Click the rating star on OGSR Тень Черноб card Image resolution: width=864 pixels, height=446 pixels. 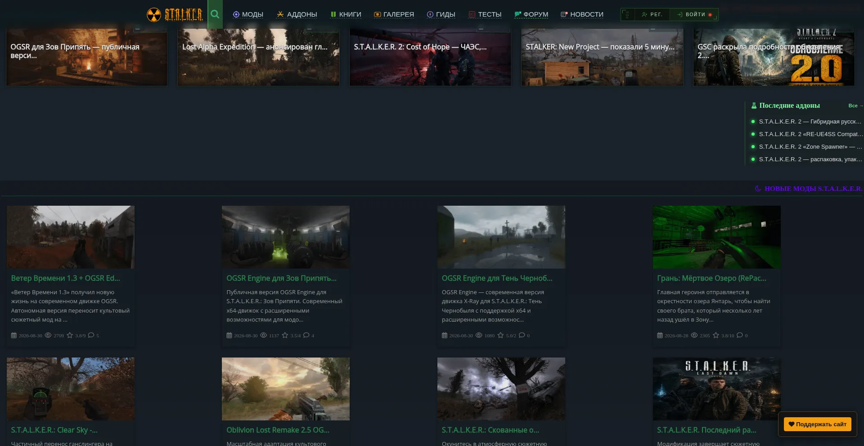pyautogui.click(x=500, y=335)
